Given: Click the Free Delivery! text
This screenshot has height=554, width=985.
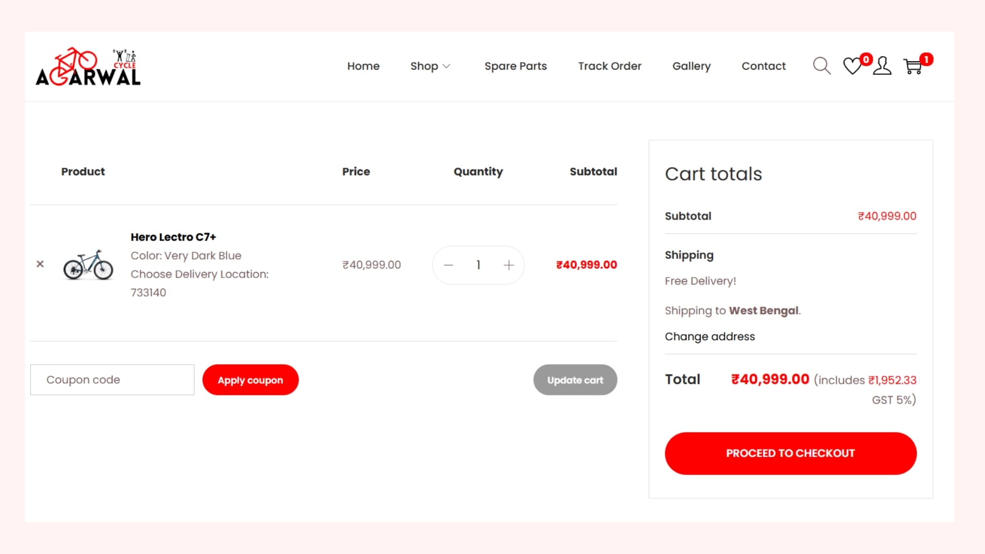Looking at the screenshot, I should (x=700, y=281).
